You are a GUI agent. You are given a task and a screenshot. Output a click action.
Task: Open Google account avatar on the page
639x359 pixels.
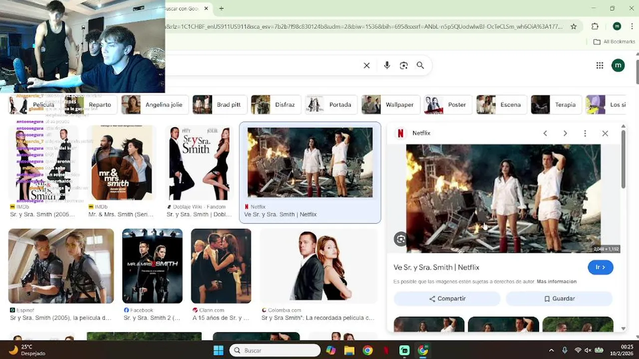point(618,65)
